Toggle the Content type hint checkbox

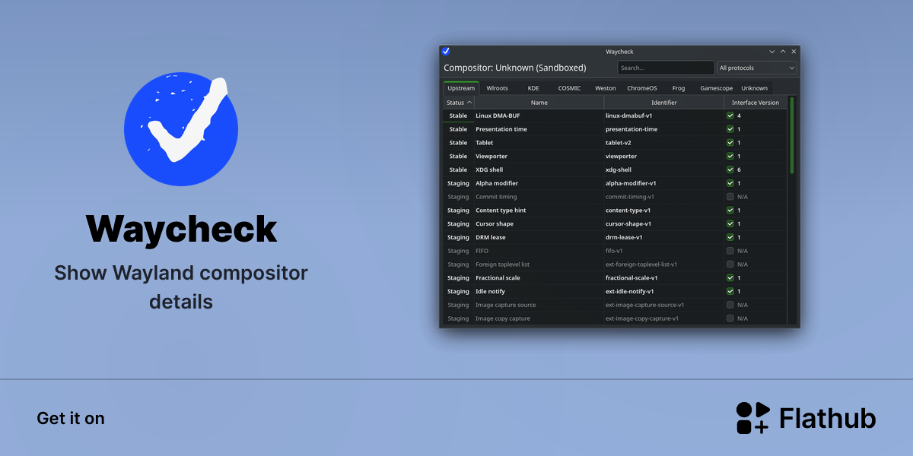[x=730, y=211]
